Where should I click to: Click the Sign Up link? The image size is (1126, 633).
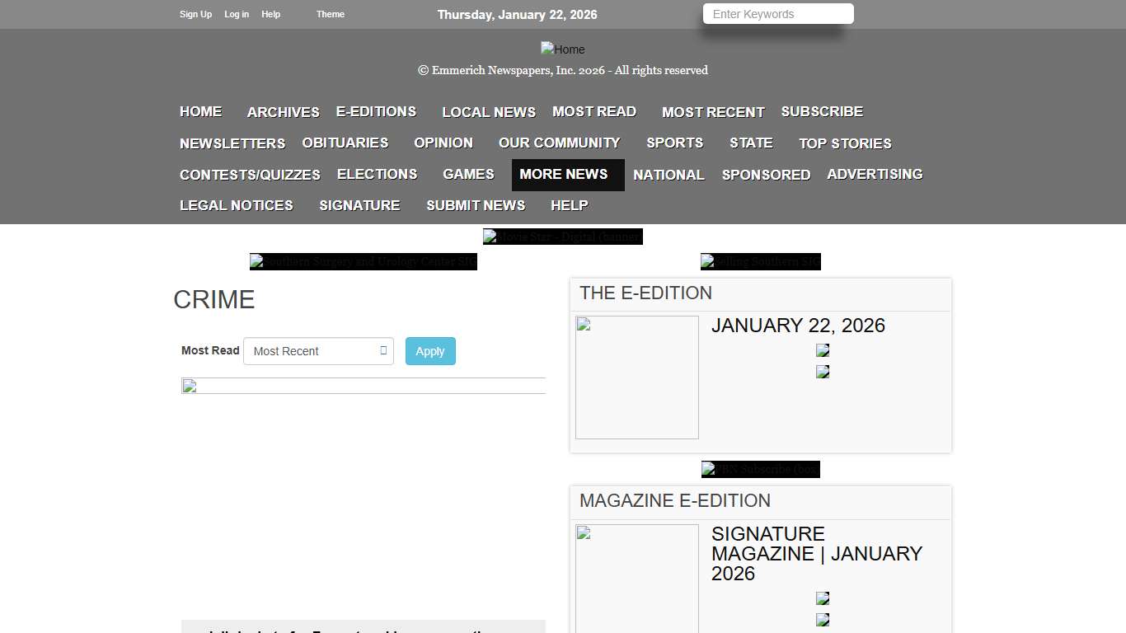(195, 14)
